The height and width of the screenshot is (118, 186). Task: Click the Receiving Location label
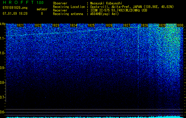(x=69, y=7)
